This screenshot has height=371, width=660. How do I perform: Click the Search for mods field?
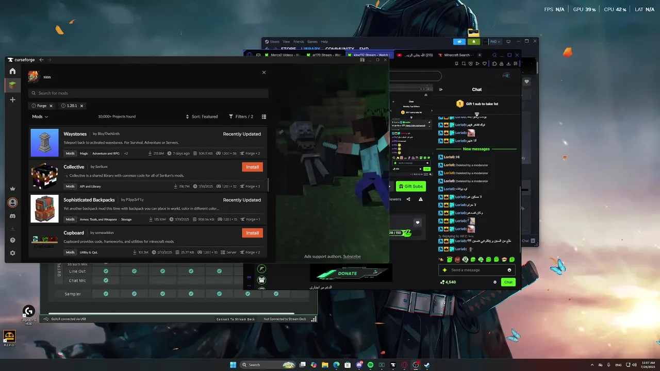point(148,93)
